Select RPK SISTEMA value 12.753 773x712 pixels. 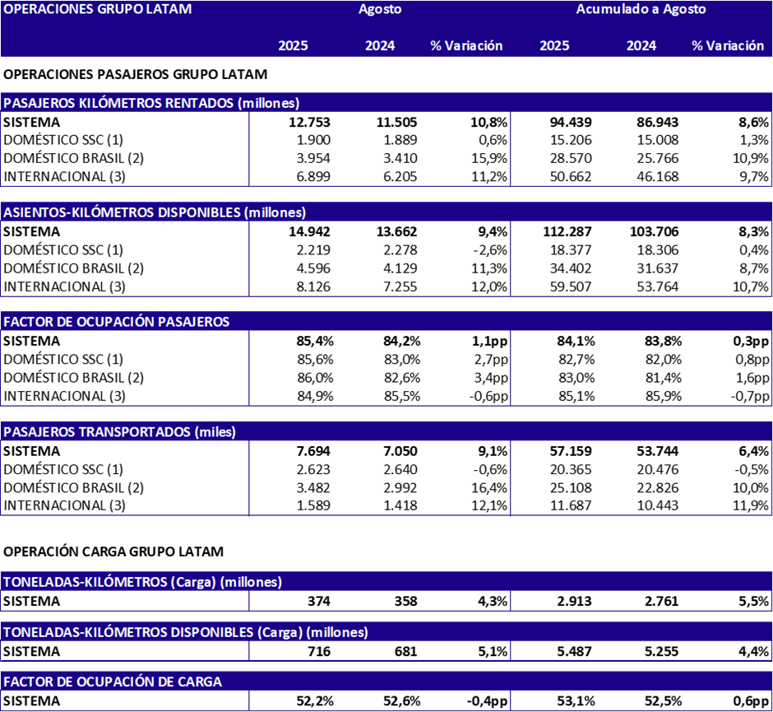click(x=309, y=123)
